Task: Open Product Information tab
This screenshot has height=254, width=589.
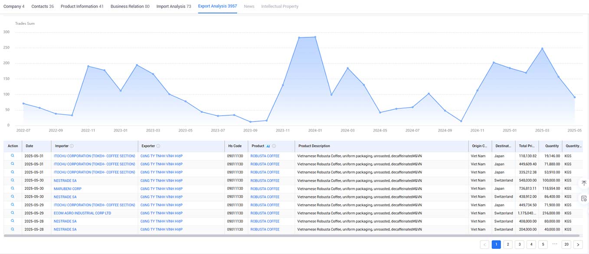Action: 82,7
